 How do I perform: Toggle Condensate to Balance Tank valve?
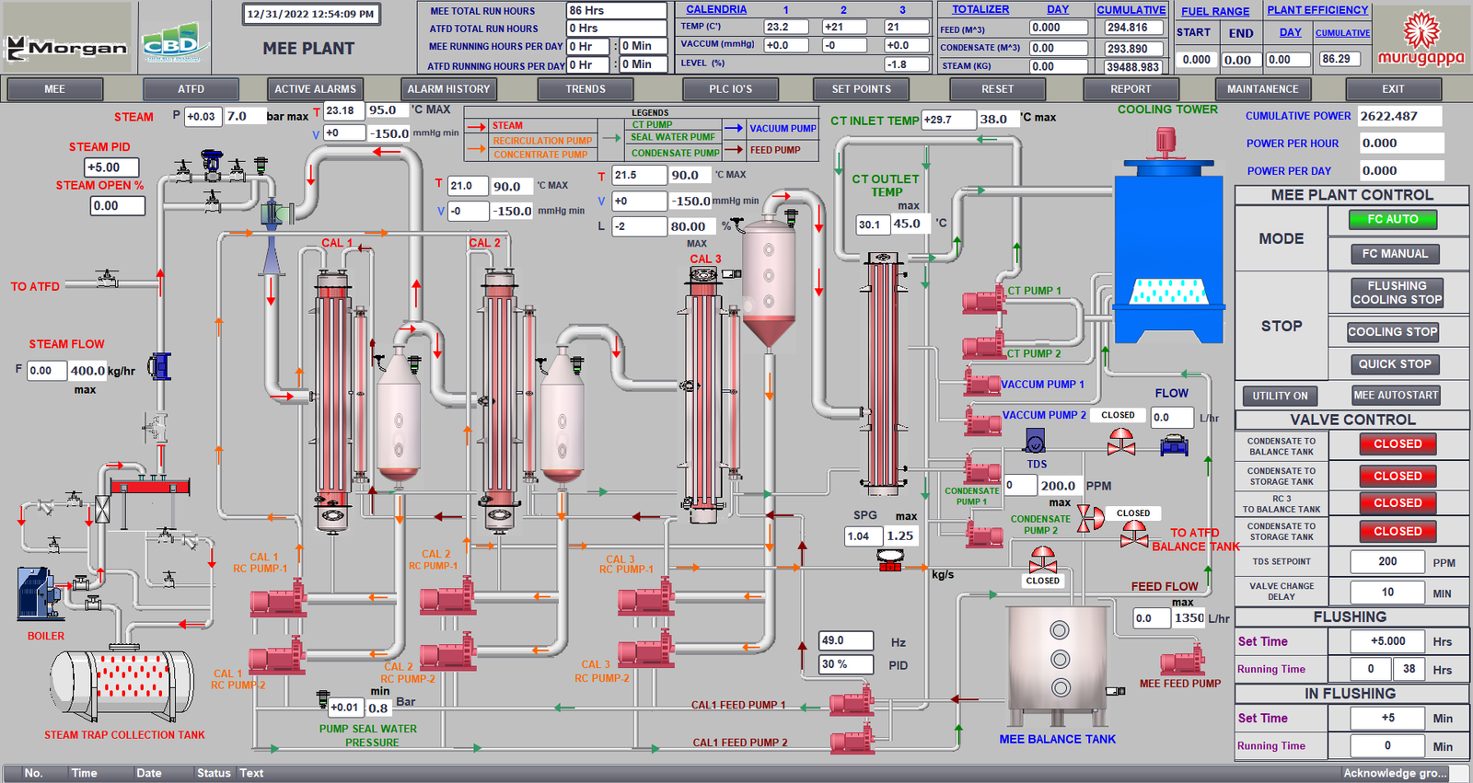(x=1397, y=444)
